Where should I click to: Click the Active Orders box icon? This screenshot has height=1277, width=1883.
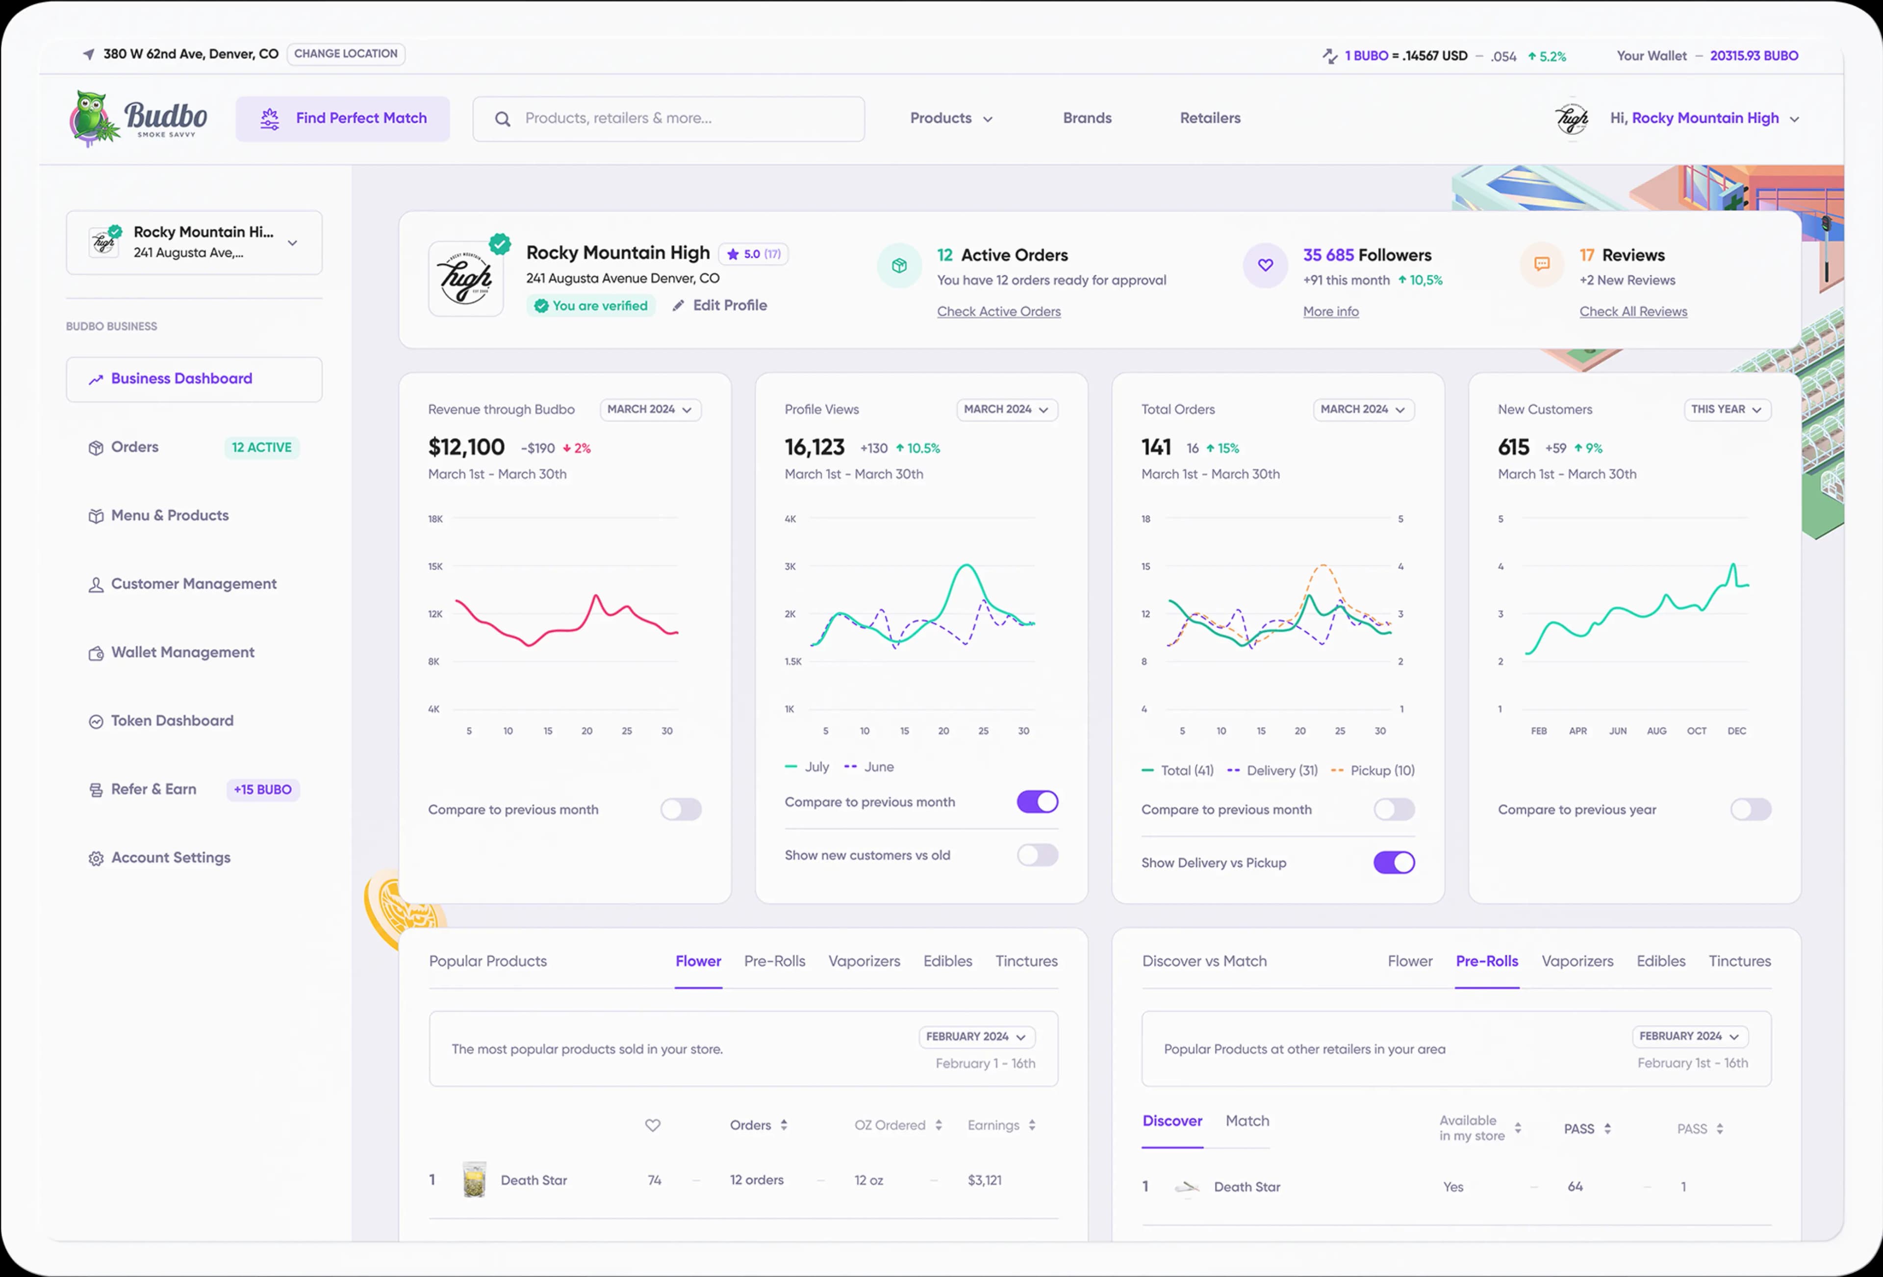tap(899, 266)
